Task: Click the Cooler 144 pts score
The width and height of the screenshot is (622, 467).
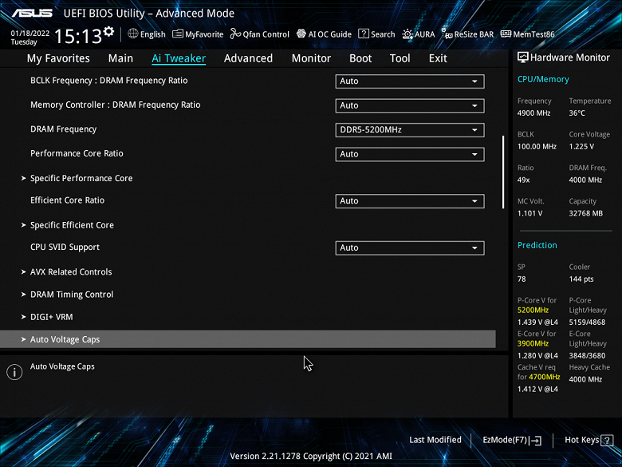Action: (581, 279)
